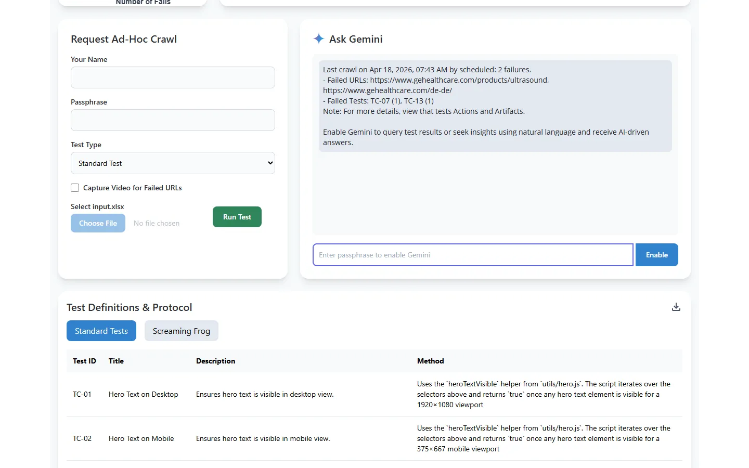Click the Test Definitions & Protocol heading
Screen dimensions: 749x468
pyautogui.click(x=129, y=307)
